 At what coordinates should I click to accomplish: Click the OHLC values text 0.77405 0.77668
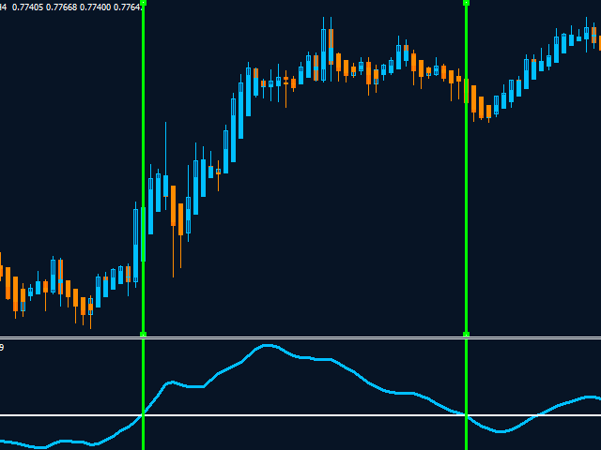44,7
